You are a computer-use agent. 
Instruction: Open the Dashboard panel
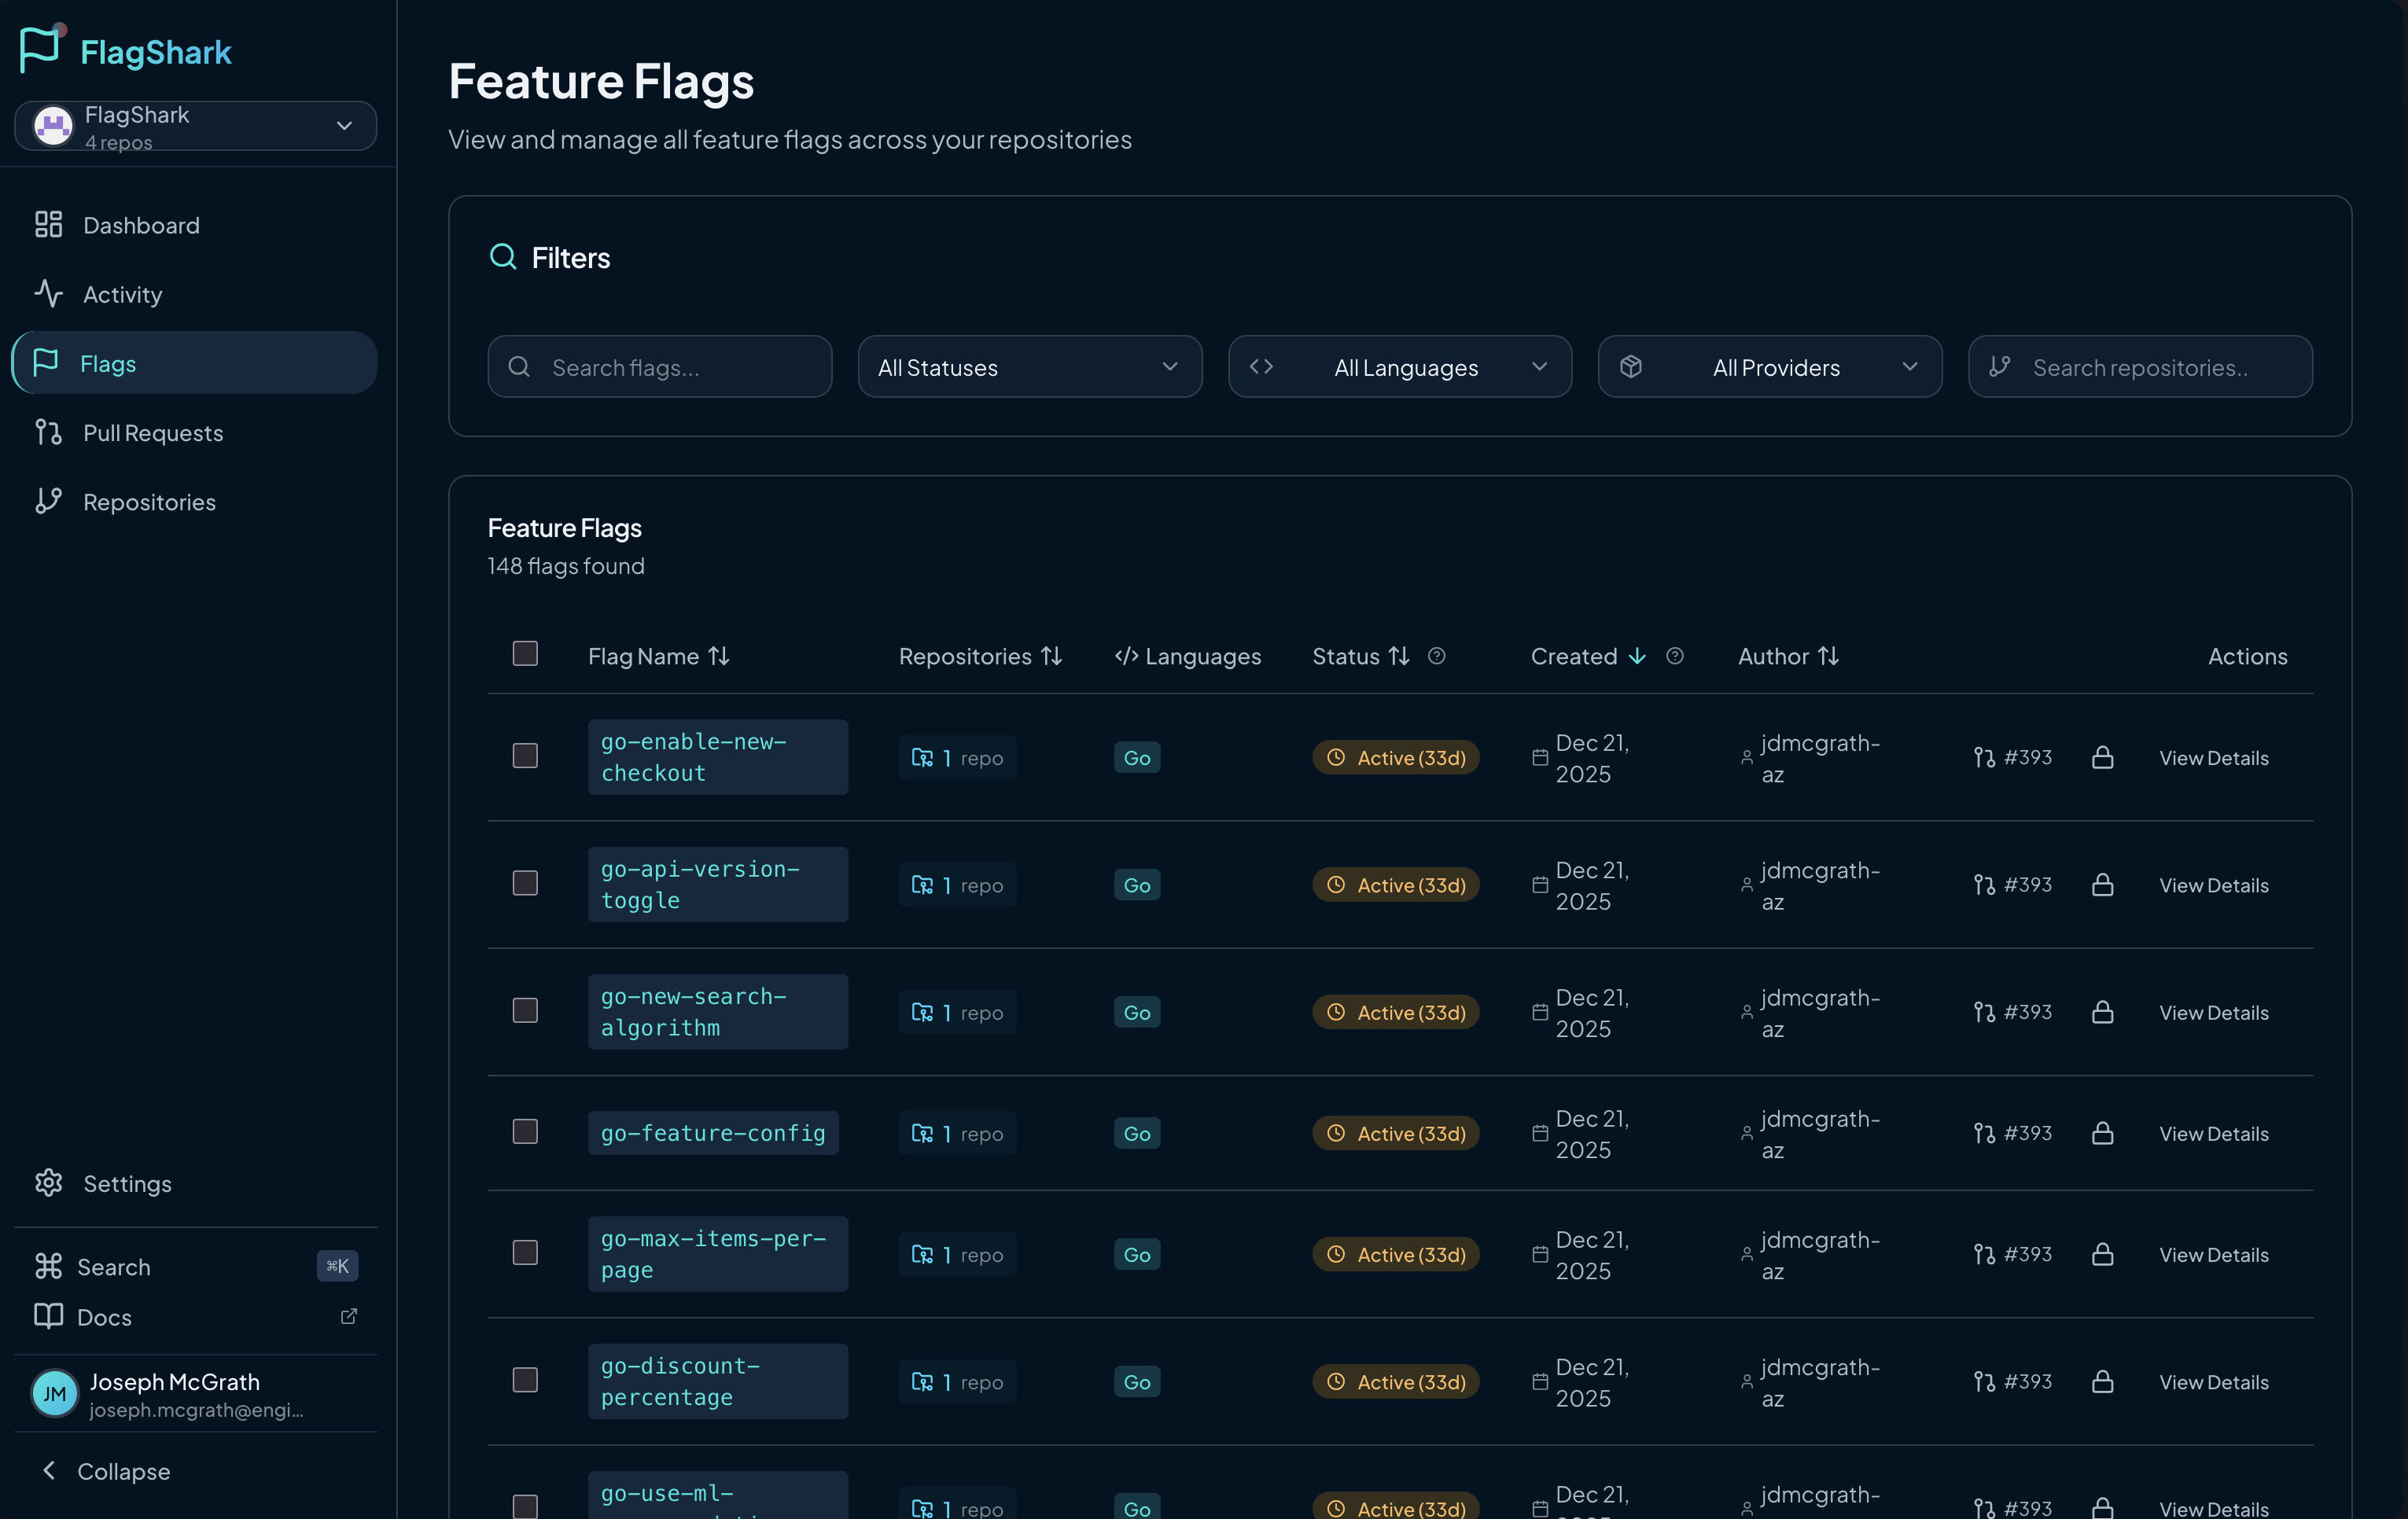(141, 225)
